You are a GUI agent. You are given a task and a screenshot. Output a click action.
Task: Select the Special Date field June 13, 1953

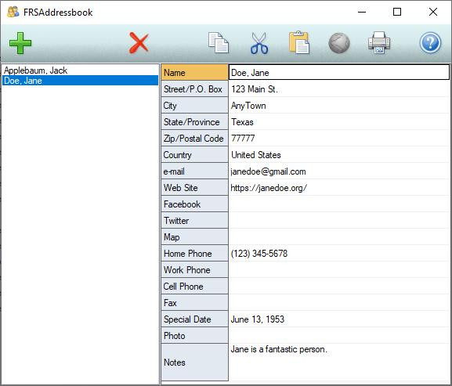[x=339, y=319]
